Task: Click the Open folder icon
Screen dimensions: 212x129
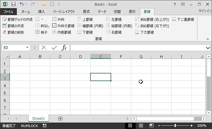Action: tap(44, 4)
